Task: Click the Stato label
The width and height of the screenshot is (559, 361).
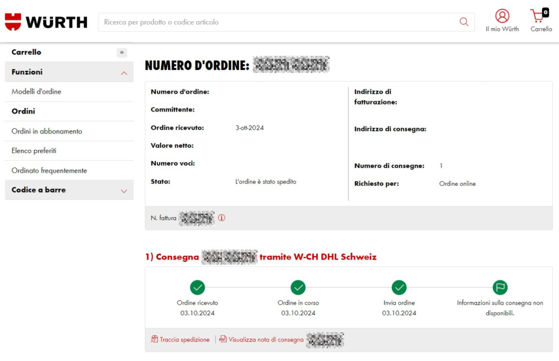Action: (x=161, y=181)
